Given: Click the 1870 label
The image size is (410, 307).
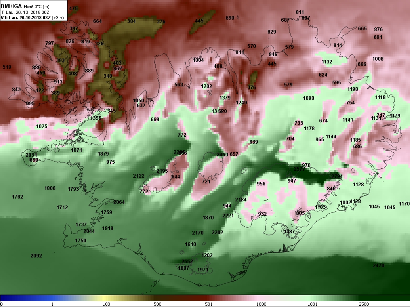Looking at the screenshot, I should 208,218.
